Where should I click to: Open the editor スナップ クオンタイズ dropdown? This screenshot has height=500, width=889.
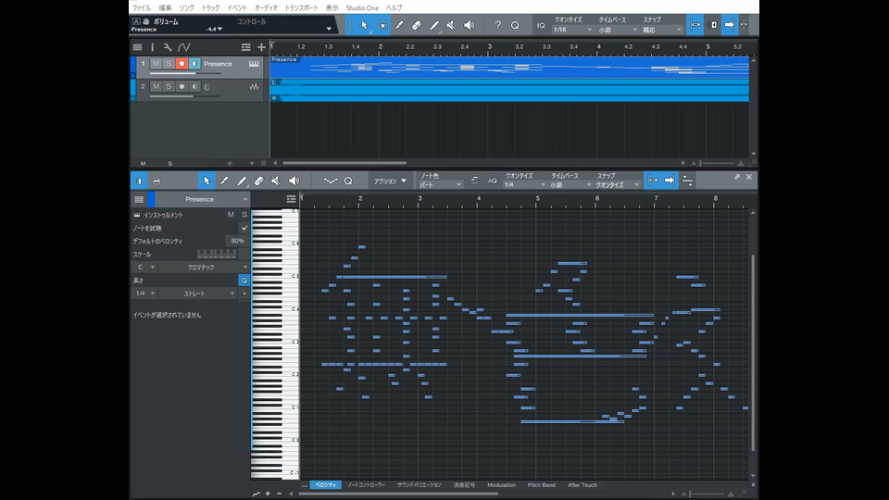coord(617,185)
